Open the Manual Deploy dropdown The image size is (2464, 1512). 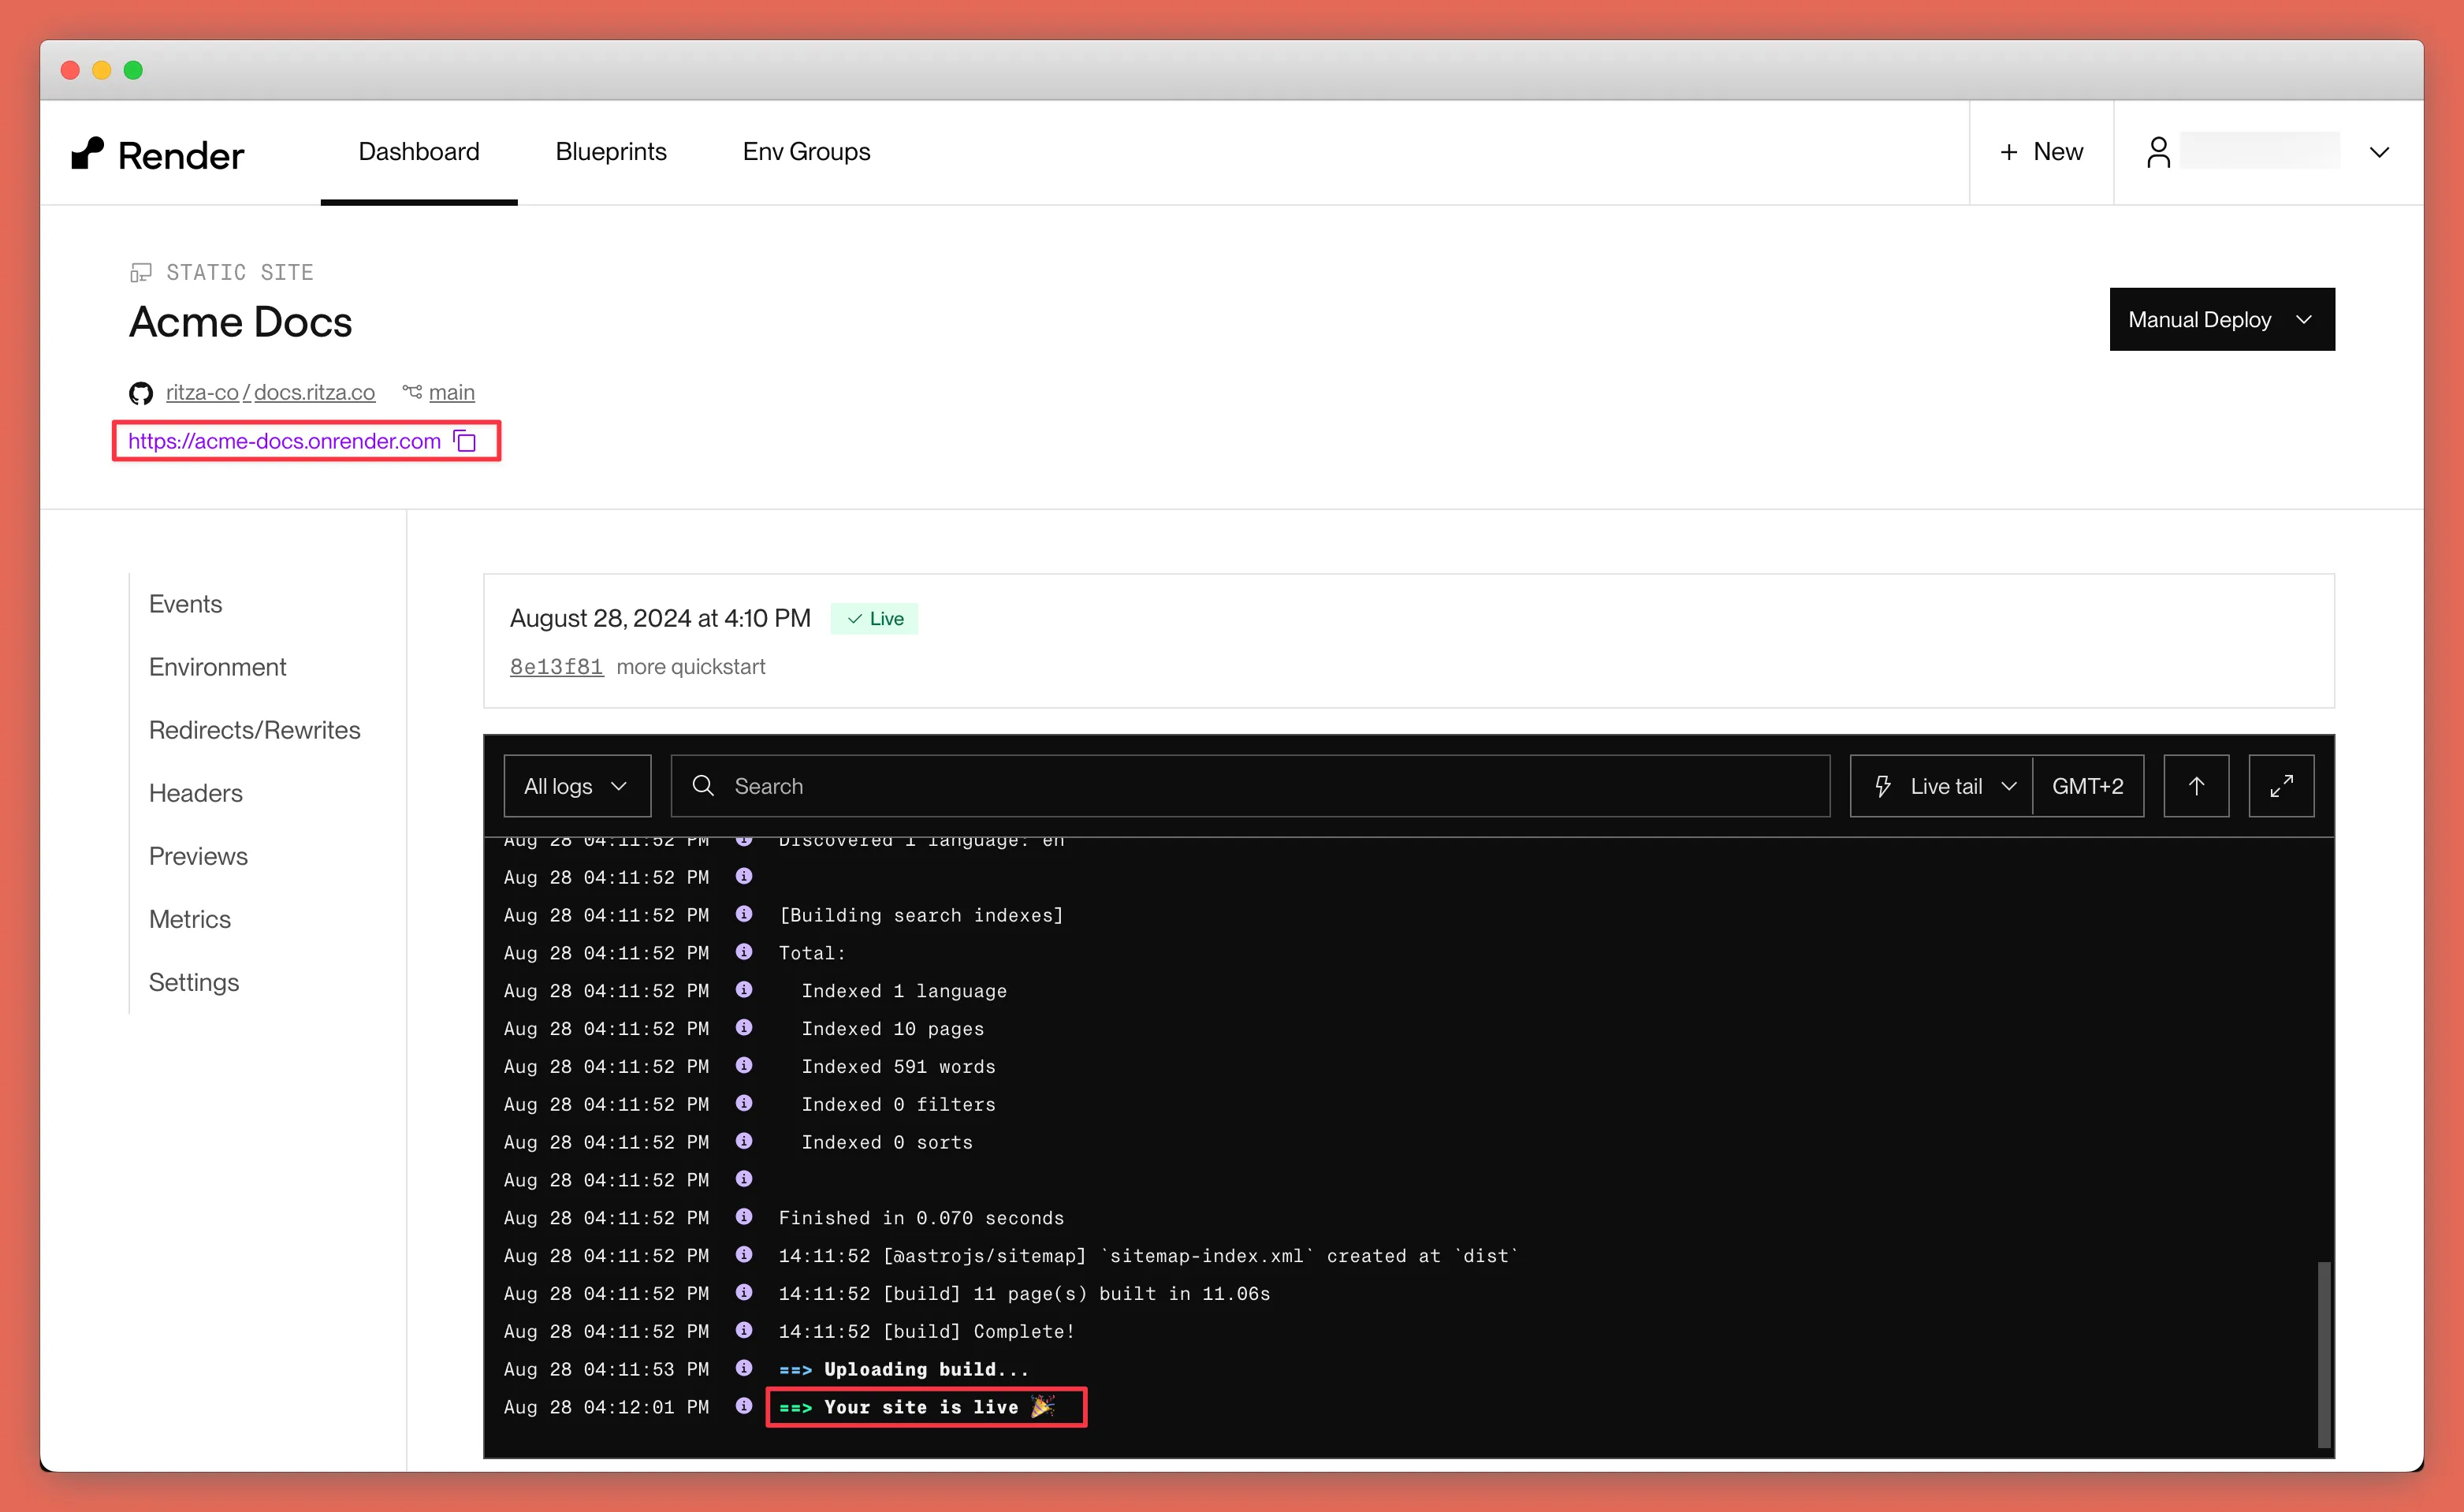point(2222,320)
